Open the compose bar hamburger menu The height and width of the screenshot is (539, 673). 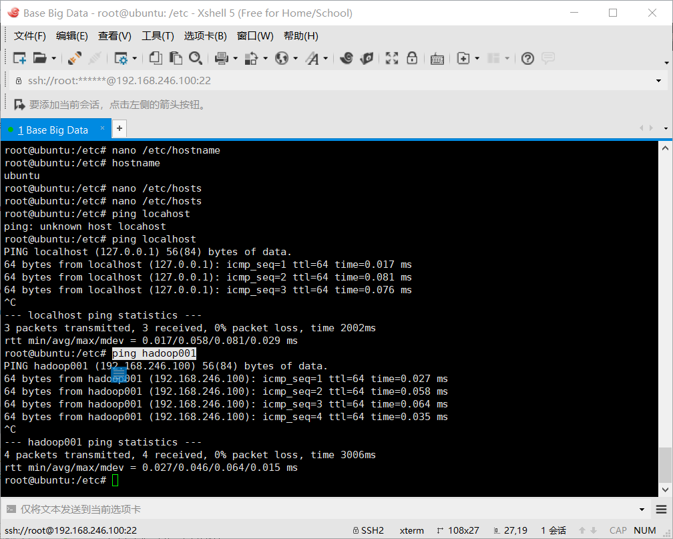661,510
